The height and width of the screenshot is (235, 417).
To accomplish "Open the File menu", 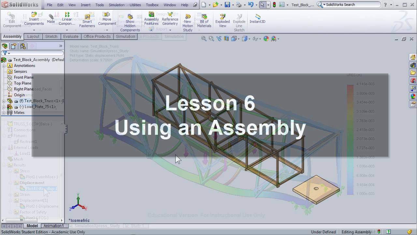I will pyautogui.click(x=50, y=5).
